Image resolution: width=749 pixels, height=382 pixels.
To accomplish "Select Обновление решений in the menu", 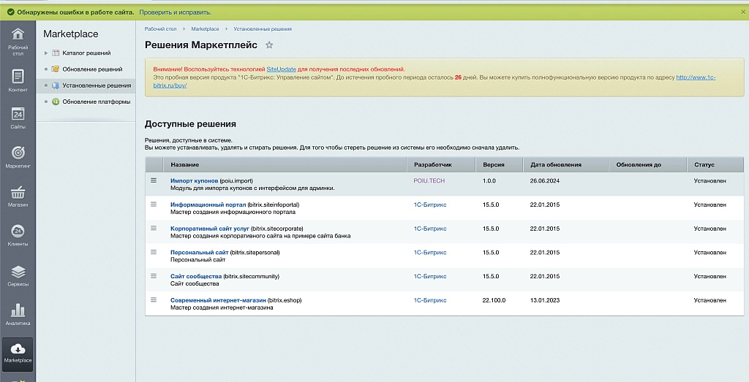I will (92, 69).
